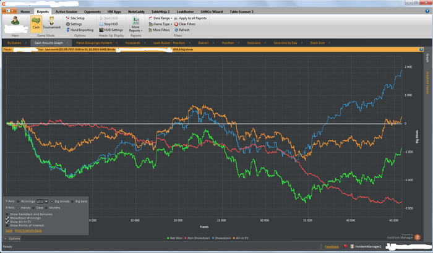Select Days for the X-axis

33,208
